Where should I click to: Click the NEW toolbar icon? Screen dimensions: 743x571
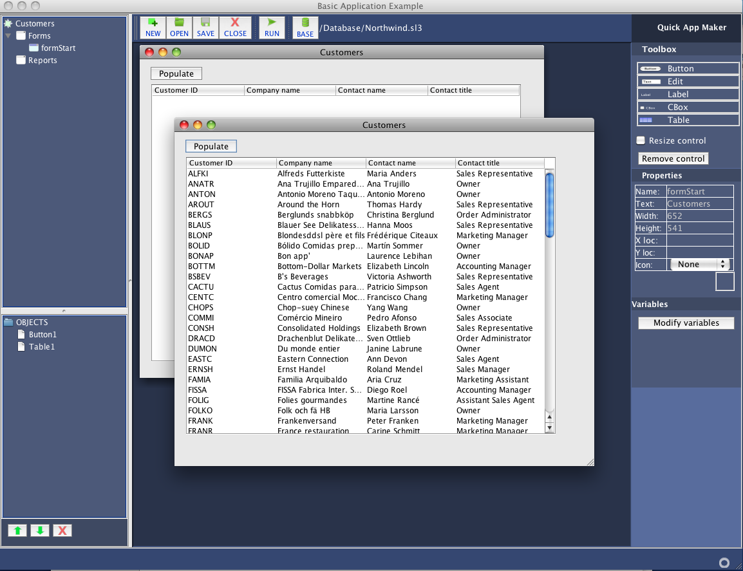point(153,28)
